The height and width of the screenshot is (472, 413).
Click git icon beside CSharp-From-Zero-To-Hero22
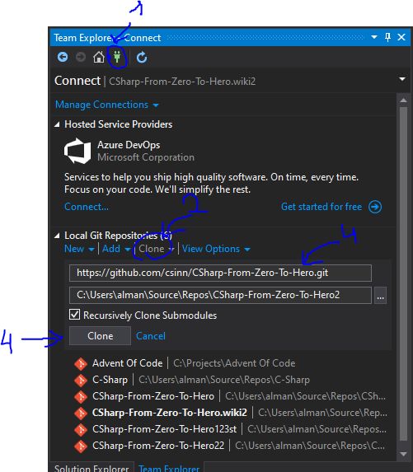81,446
